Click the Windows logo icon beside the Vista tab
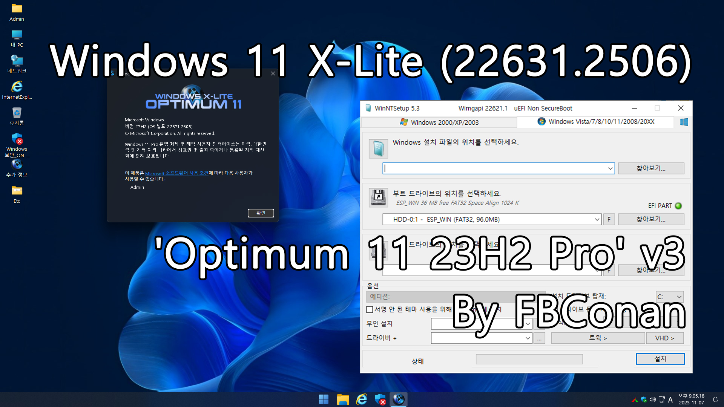The height and width of the screenshot is (407, 724). [684, 122]
